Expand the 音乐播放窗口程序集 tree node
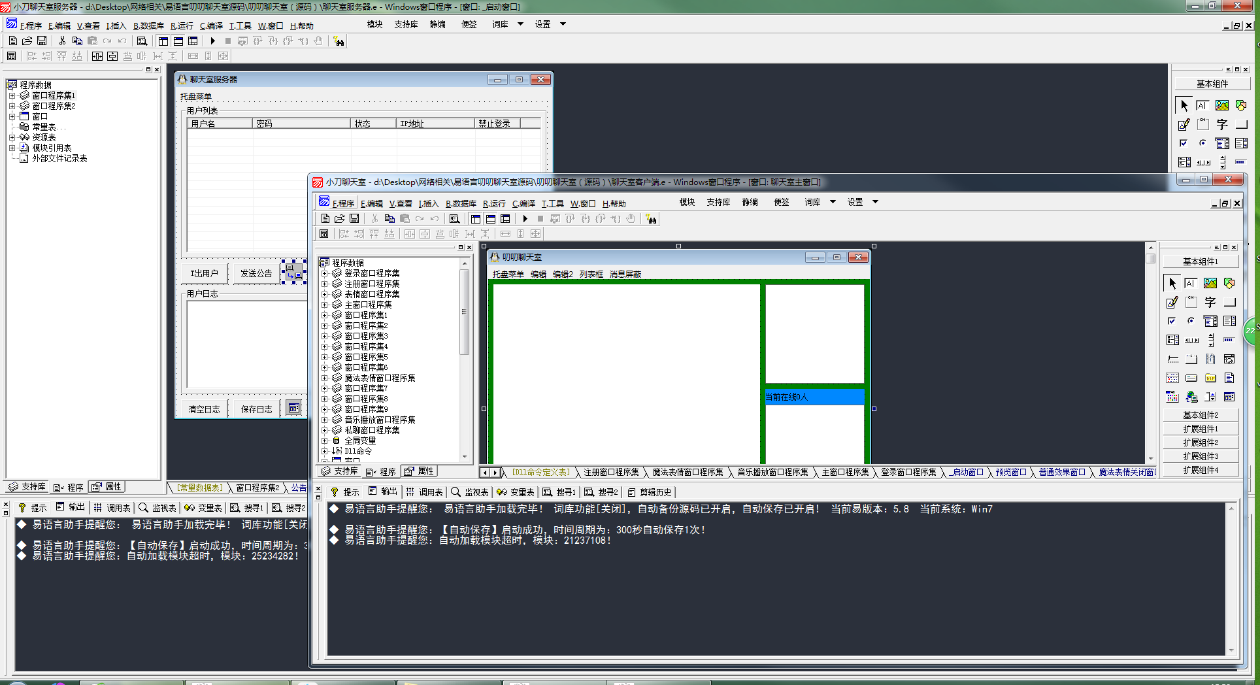1260x685 pixels. [324, 420]
